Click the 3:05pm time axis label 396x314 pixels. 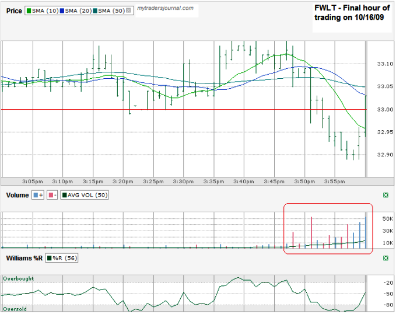[33, 182]
